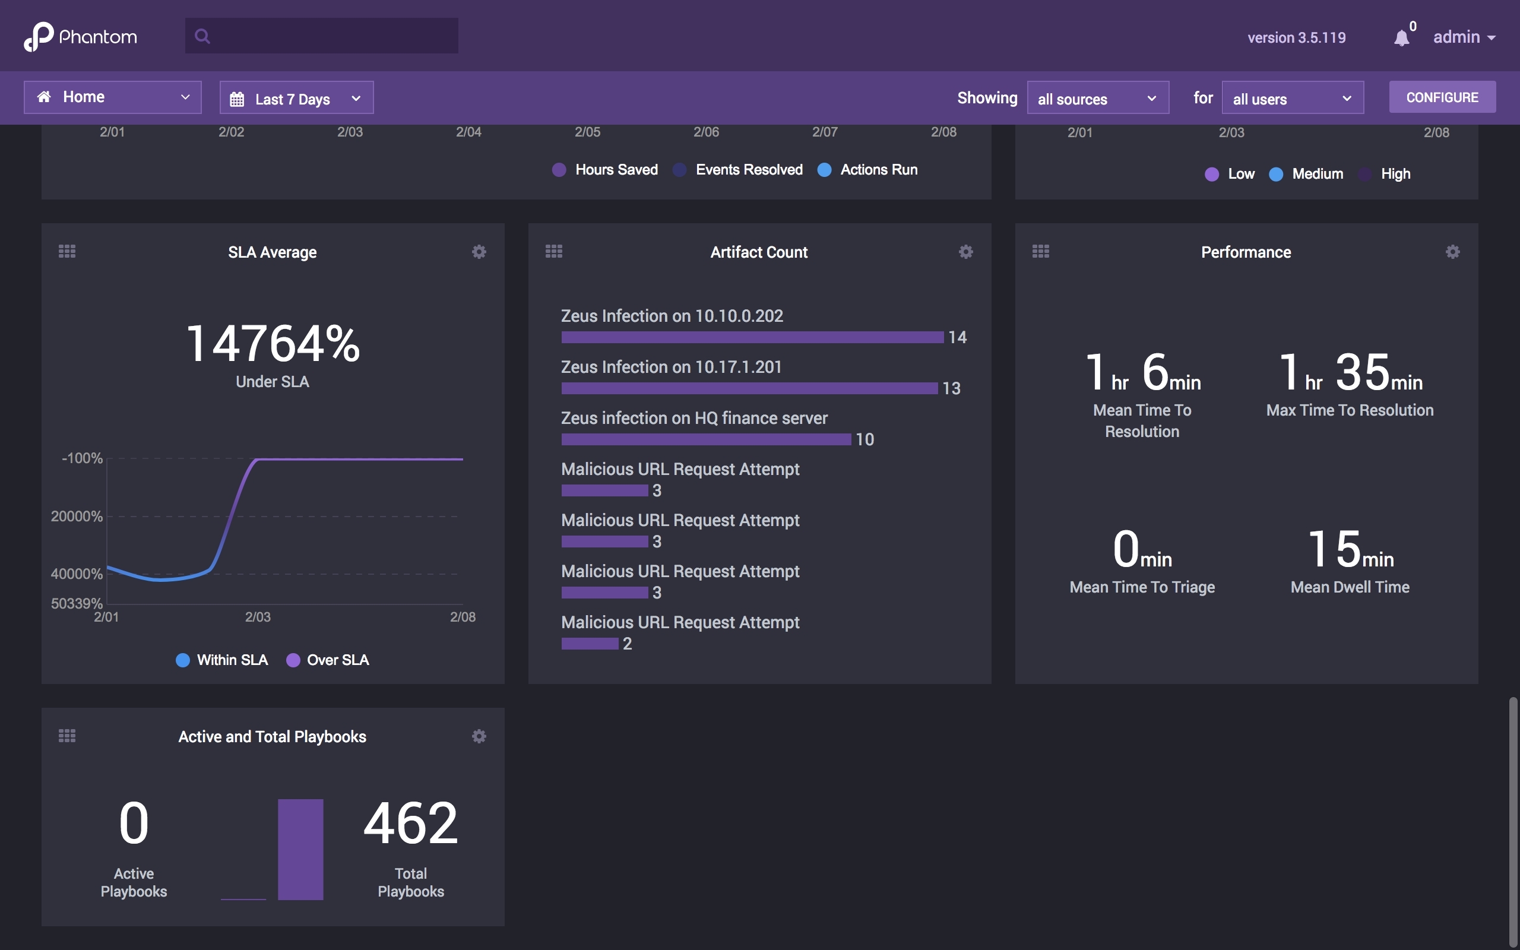Open settings gear on Active and Total Playbooks
Screen dimensions: 1520x950
click(x=479, y=736)
